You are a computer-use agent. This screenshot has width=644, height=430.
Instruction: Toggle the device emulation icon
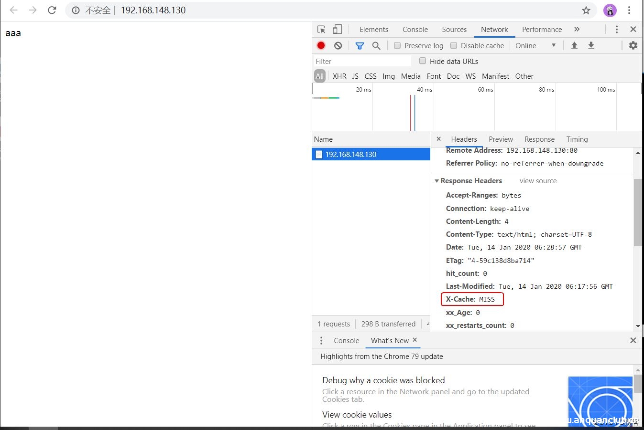click(337, 29)
